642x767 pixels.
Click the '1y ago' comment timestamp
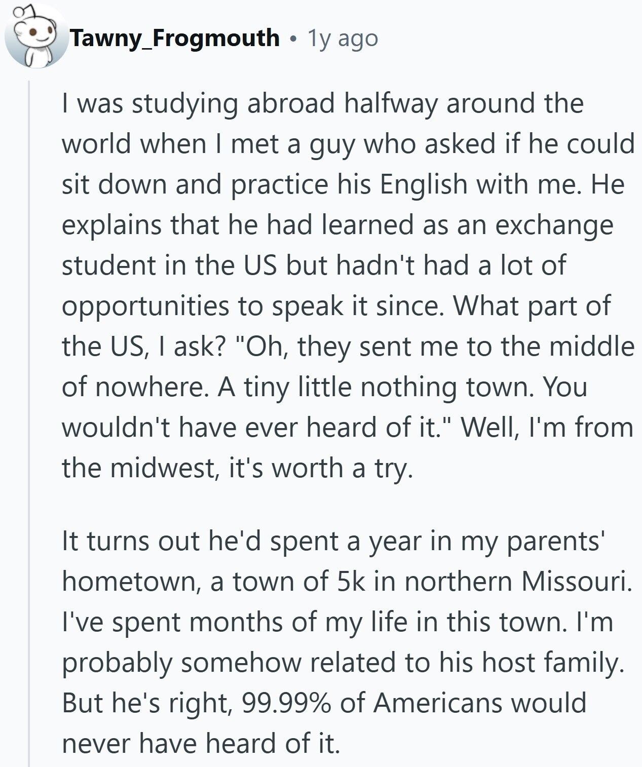pos(343,39)
